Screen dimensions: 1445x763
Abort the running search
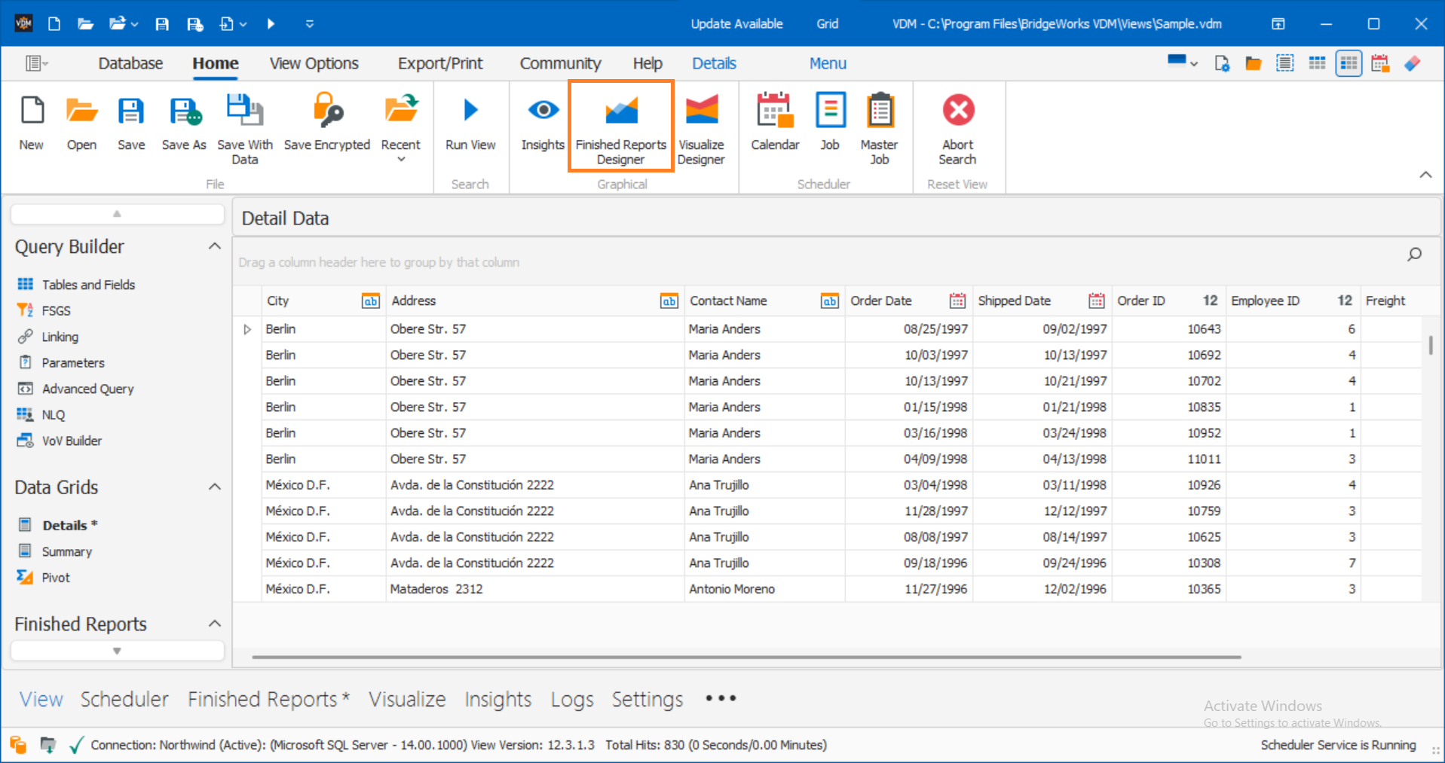957,125
